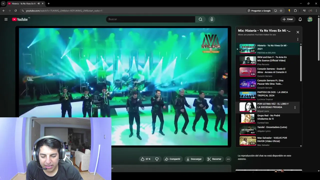Viewport: 320px width, 180px height.
Task: Mute the tab via speaker icon
Action: (38, 3)
